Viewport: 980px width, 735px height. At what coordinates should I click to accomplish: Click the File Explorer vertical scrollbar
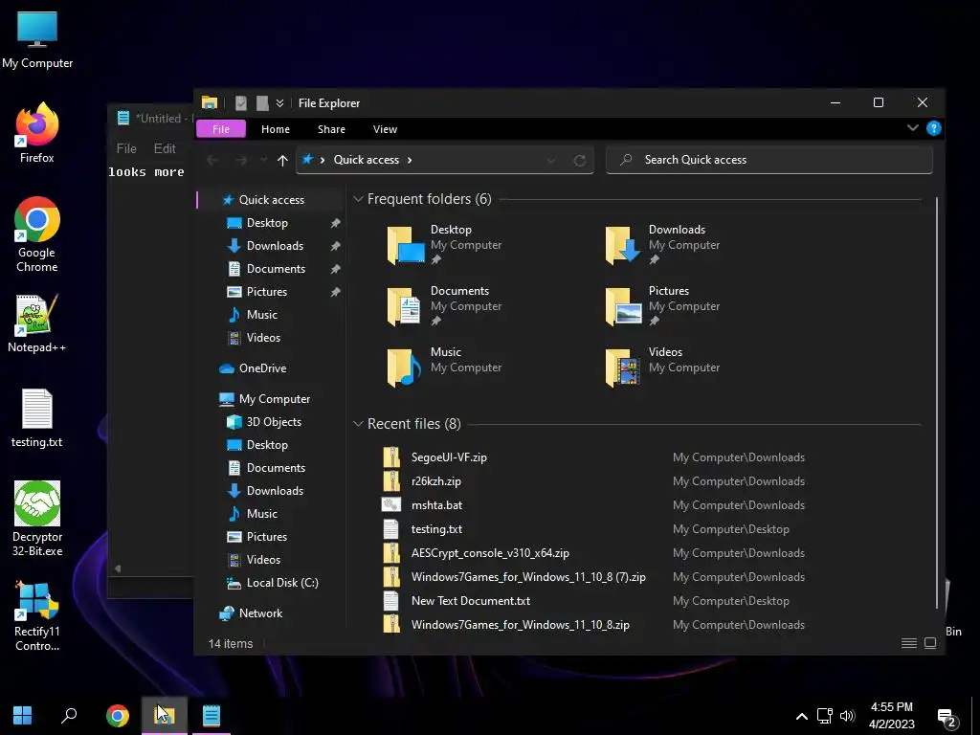click(937, 403)
